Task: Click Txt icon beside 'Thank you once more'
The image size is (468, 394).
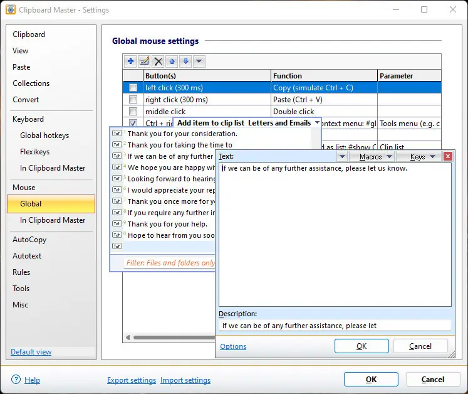Action: click(x=117, y=201)
